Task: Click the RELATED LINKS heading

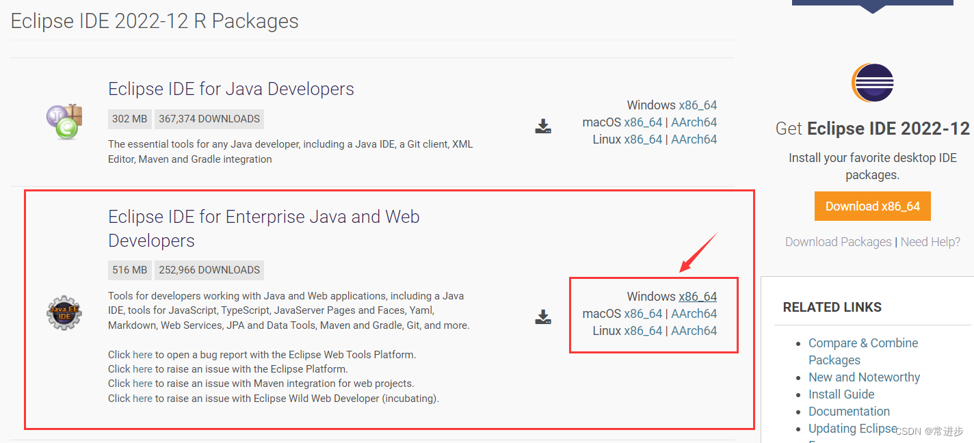Action: coord(832,308)
